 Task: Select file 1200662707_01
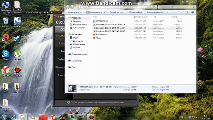click(102, 21)
